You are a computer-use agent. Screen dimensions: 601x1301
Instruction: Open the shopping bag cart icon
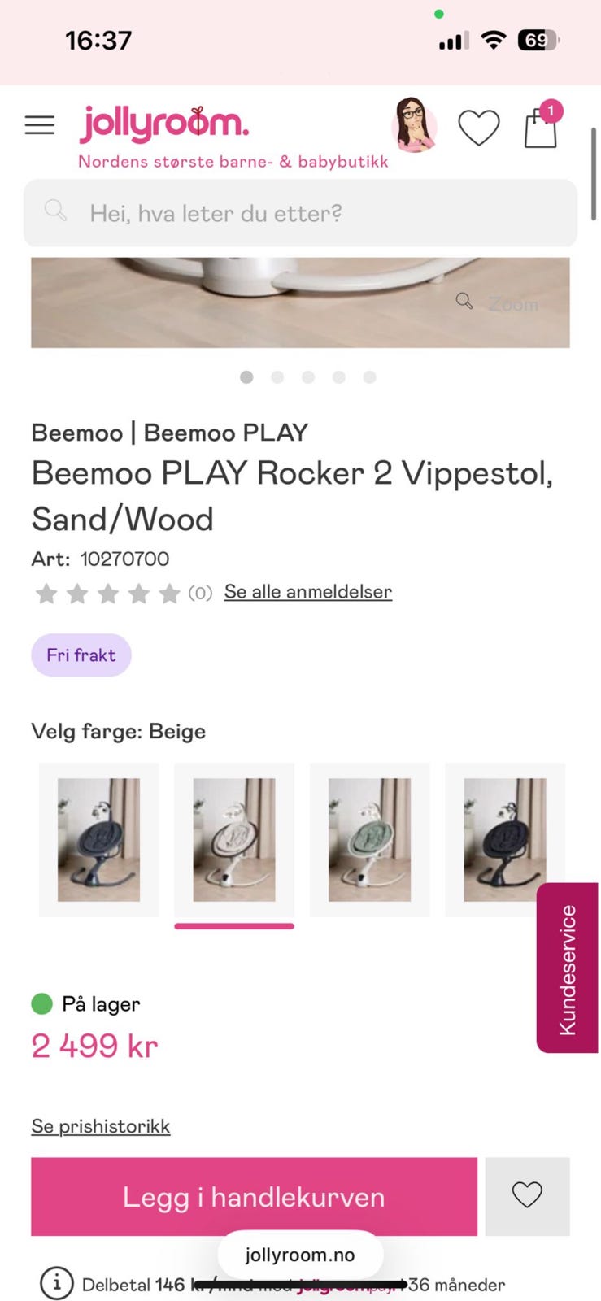coord(541,127)
